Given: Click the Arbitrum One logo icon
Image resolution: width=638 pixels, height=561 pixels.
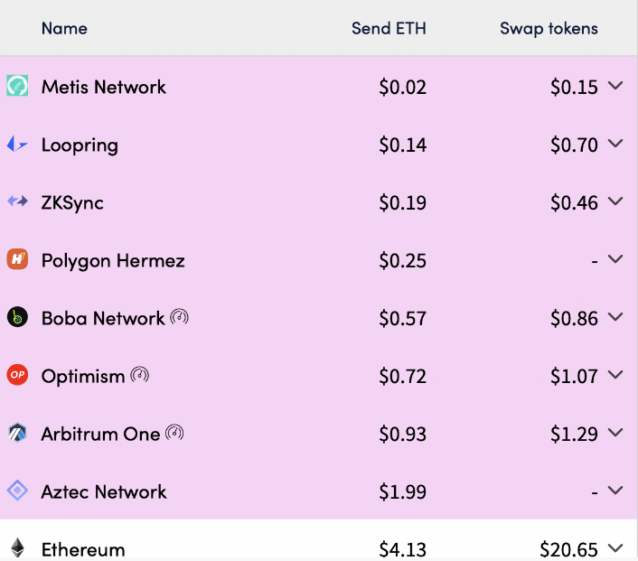Looking at the screenshot, I should click(x=17, y=433).
